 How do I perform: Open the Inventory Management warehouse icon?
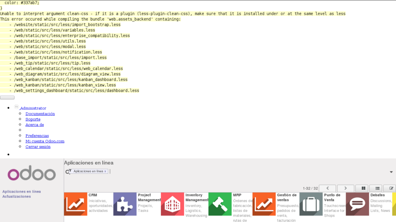[x=172, y=204]
